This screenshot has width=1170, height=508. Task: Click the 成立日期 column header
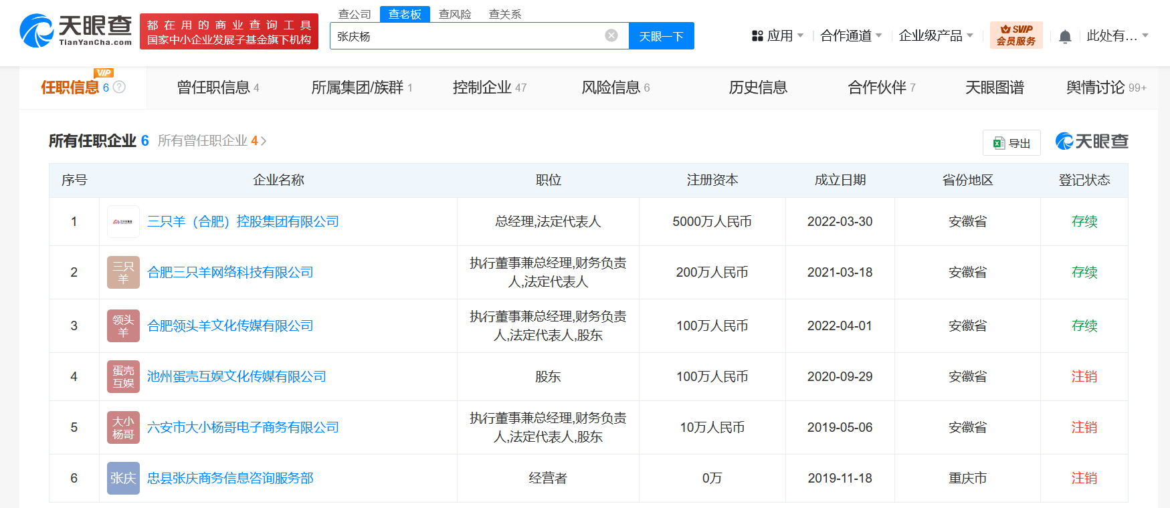(840, 180)
